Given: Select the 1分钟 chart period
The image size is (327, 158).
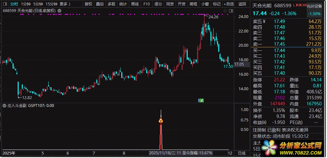Looking at the screenshot, I should coord(26,4).
